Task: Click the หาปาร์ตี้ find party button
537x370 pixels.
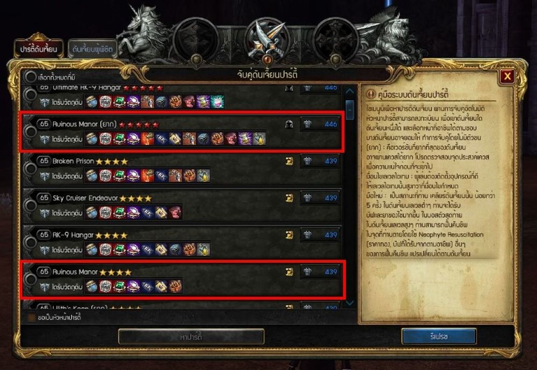Action: click(191, 337)
